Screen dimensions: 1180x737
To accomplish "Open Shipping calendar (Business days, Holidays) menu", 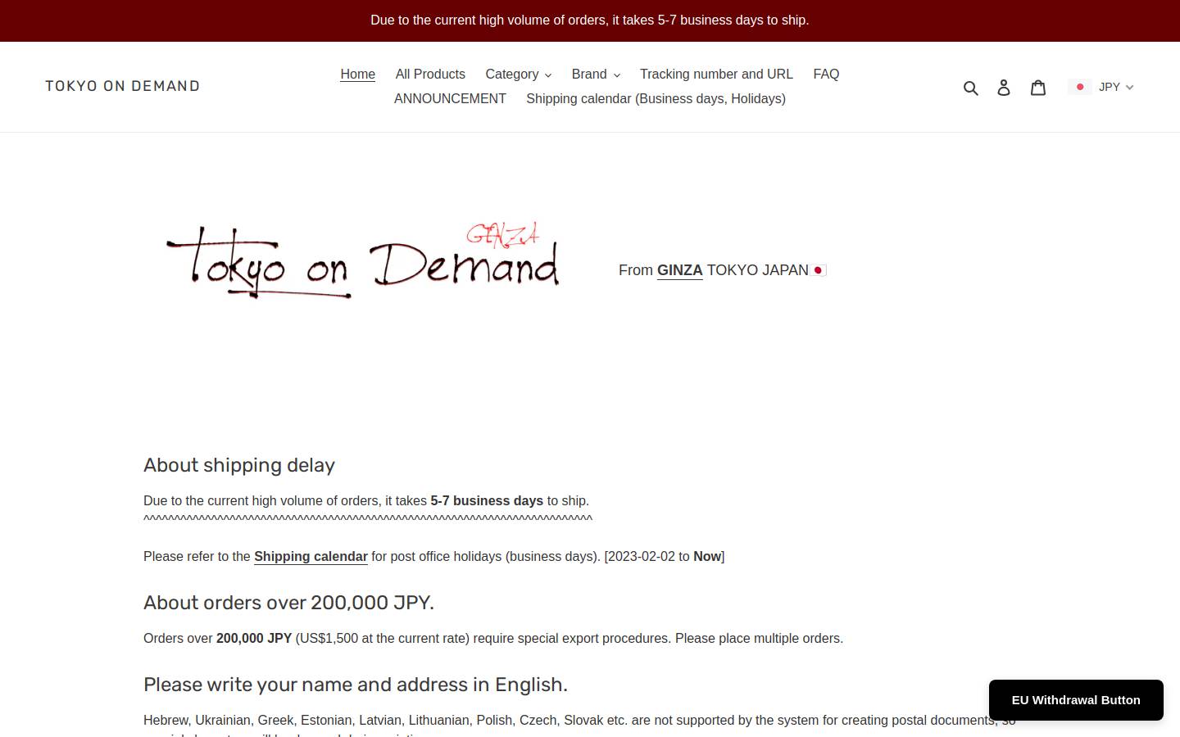I will (x=656, y=99).
